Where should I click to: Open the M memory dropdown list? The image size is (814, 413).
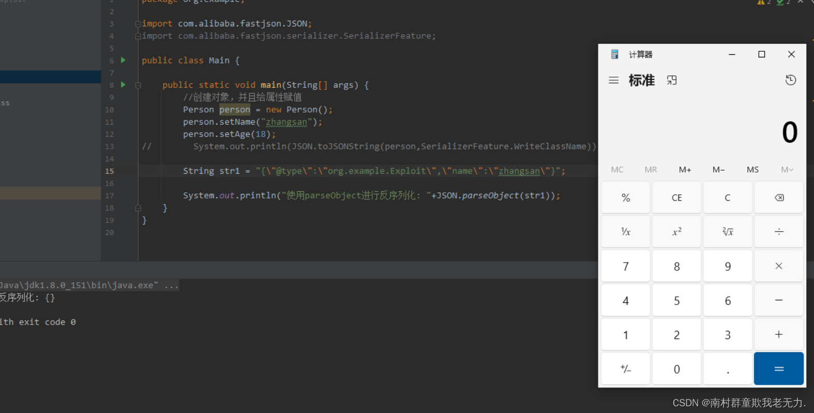coord(787,170)
